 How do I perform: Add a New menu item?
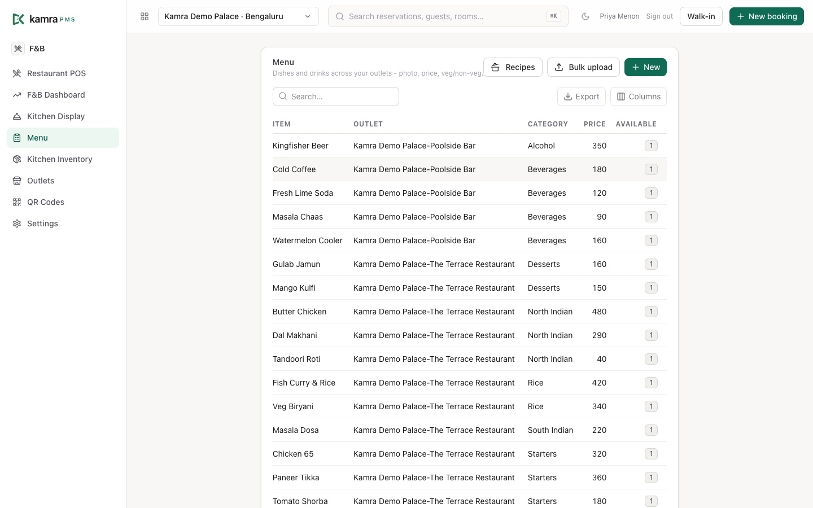[645, 67]
